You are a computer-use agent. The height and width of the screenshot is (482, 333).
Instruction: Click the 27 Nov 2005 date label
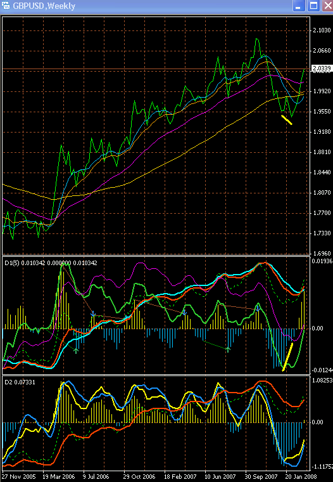[19, 476]
